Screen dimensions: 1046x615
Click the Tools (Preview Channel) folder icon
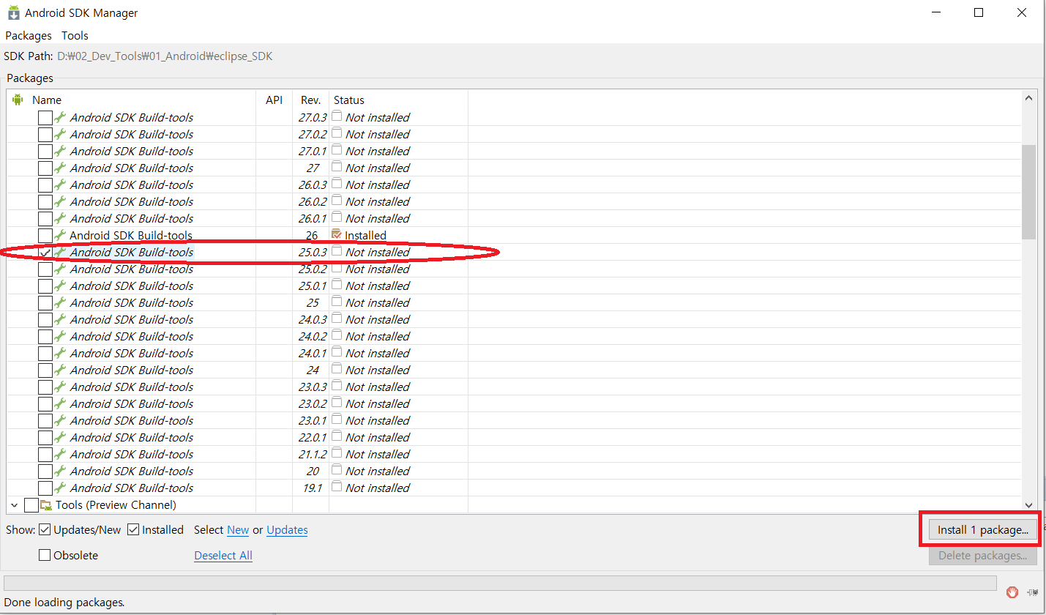46,504
